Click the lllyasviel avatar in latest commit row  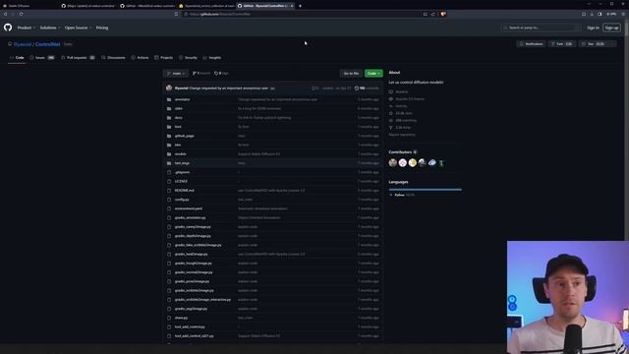[169, 88]
